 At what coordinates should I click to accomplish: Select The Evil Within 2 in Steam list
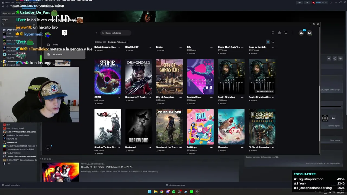click(x=13, y=153)
